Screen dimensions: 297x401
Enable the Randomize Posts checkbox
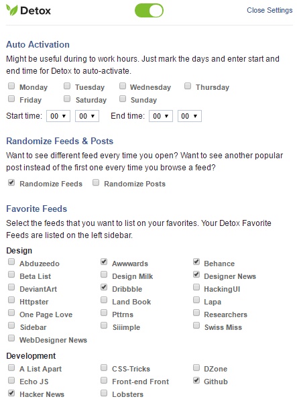click(x=96, y=182)
